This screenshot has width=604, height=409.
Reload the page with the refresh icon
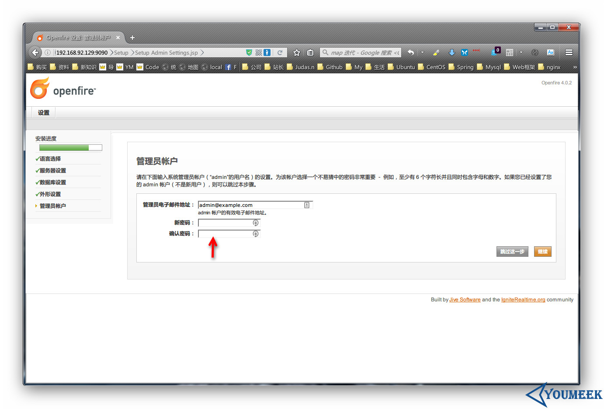pyautogui.click(x=280, y=52)
